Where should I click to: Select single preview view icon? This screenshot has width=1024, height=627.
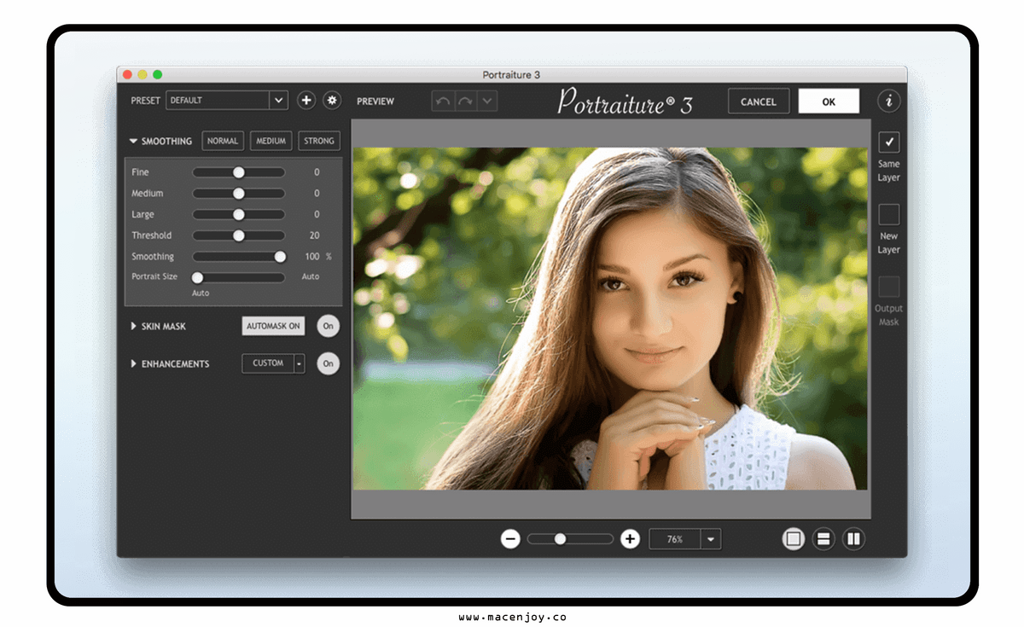[794, 539]
